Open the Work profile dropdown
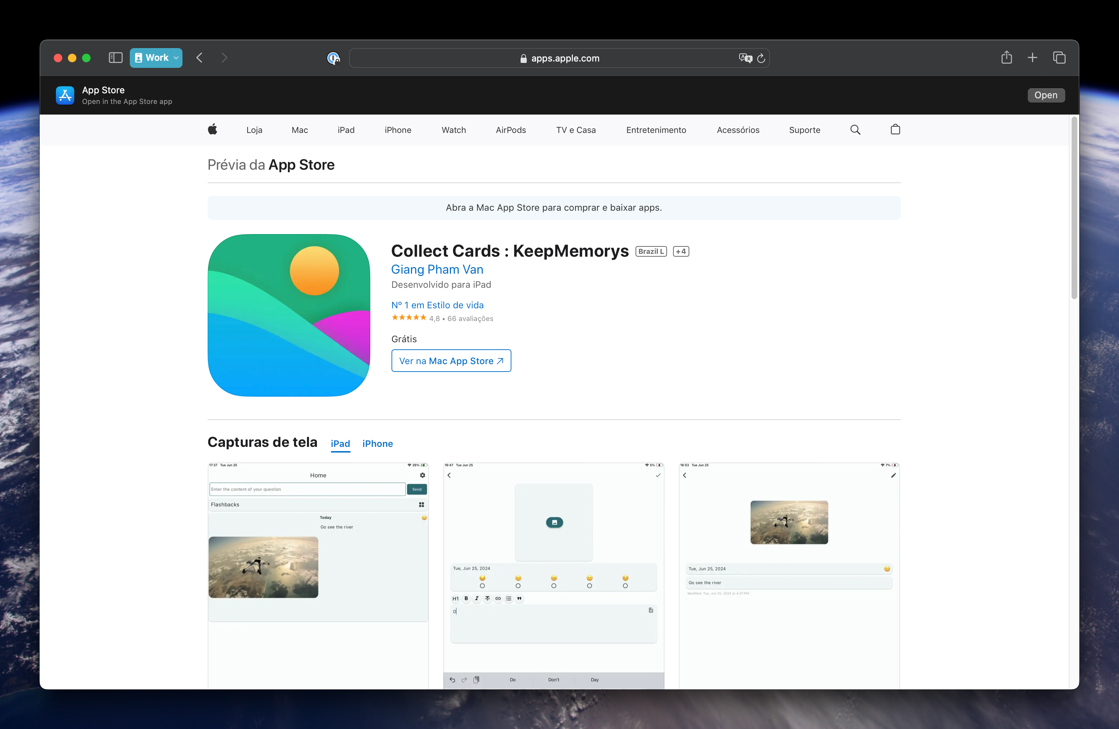This screenshot has height=729, width=1119. [x=156, y=58]
